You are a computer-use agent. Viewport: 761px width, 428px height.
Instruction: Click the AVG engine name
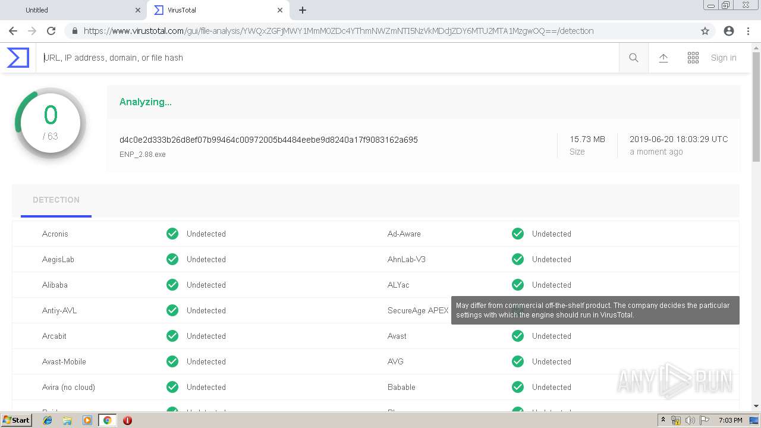pos(395,362)
